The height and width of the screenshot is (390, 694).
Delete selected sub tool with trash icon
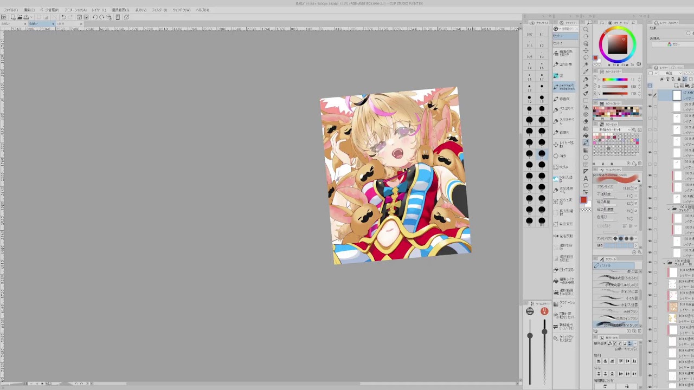pyautogui.click(x=640, y=331)
